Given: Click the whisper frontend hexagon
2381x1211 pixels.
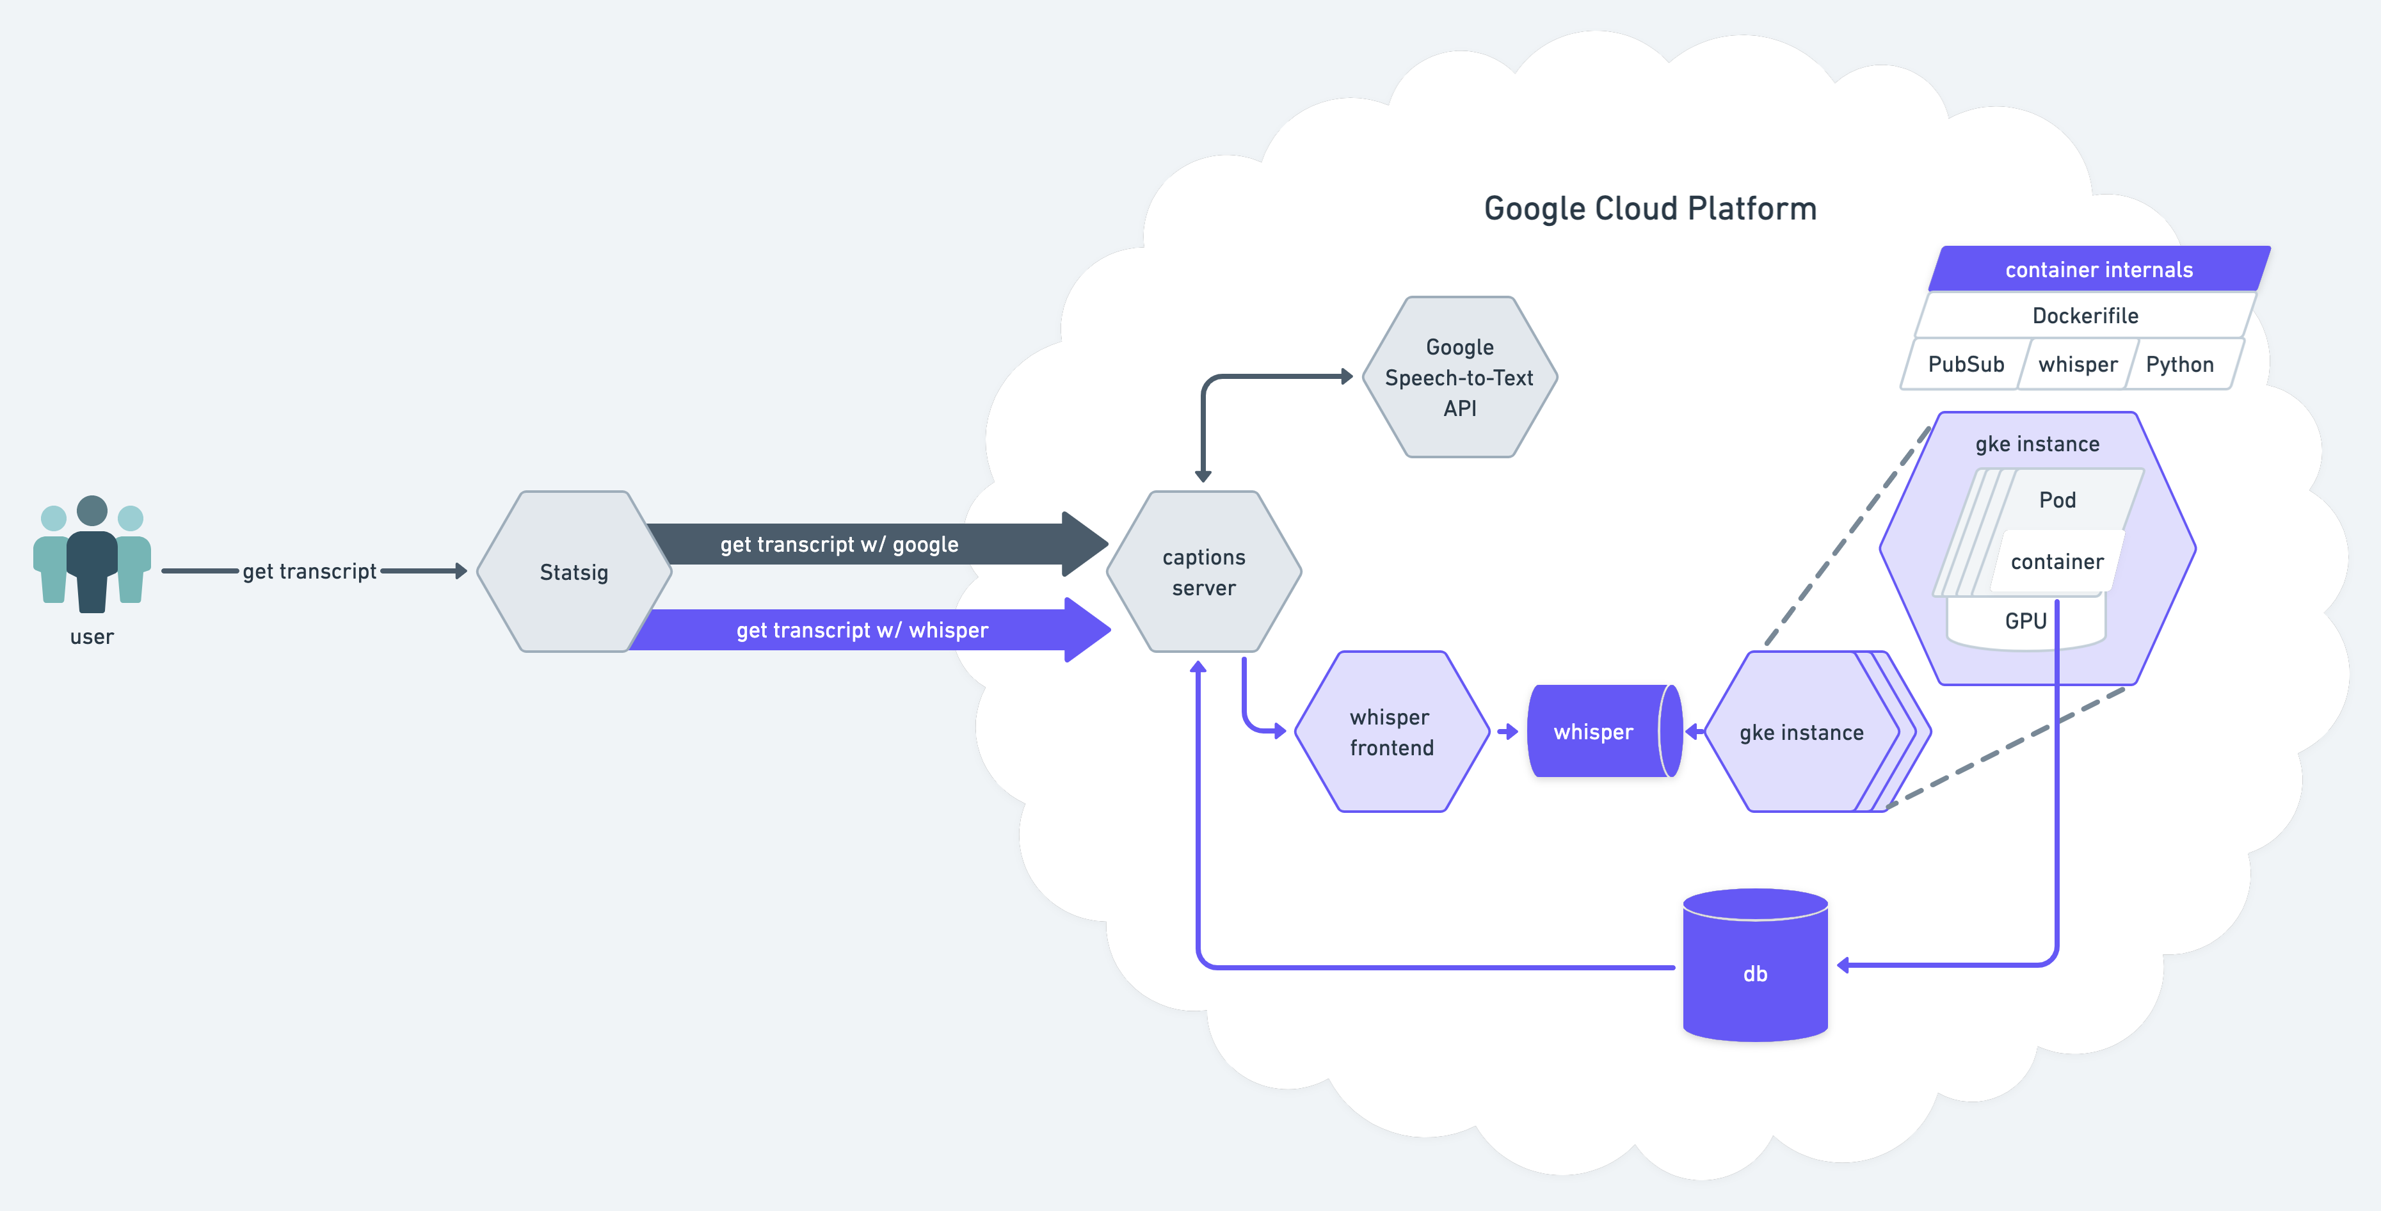Looking at the screenshot, I should (x=1391, y=732).
